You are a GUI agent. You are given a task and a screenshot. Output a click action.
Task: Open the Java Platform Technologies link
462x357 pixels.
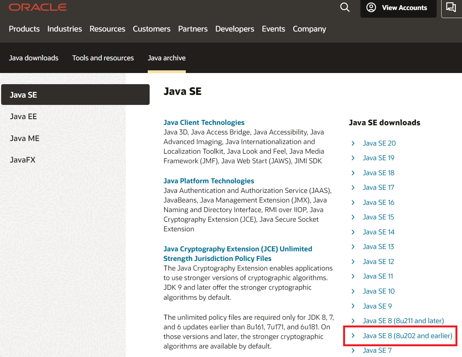point(209,181)
